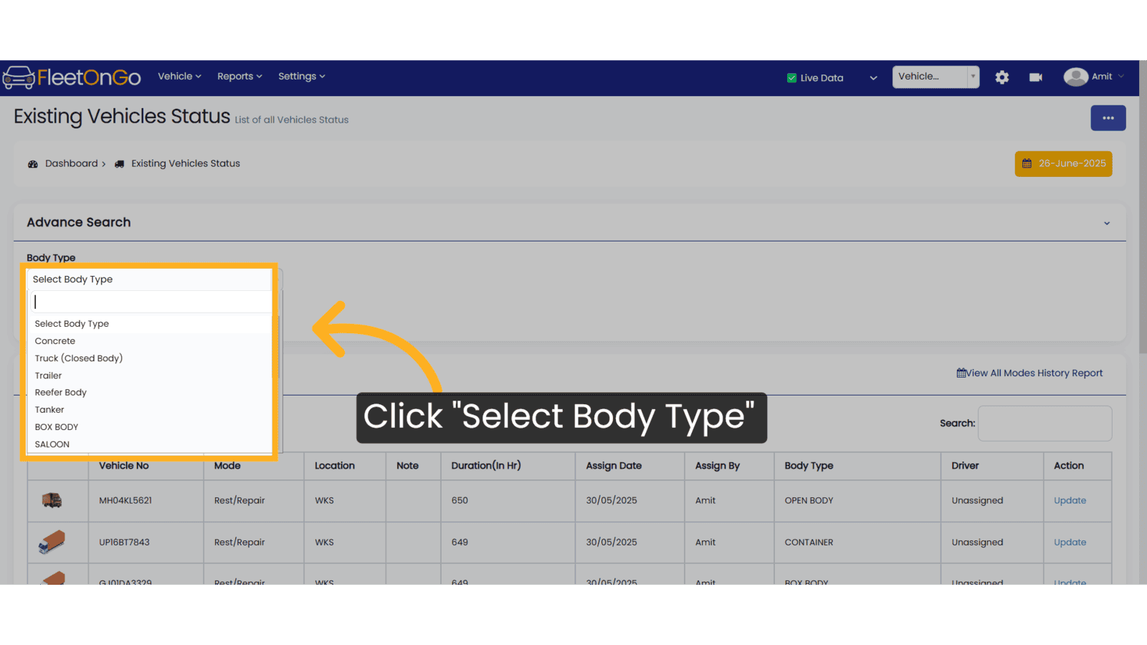Sort by Assign By column header
Screen dimensions: 1147x645
click(x=729, y=466)
